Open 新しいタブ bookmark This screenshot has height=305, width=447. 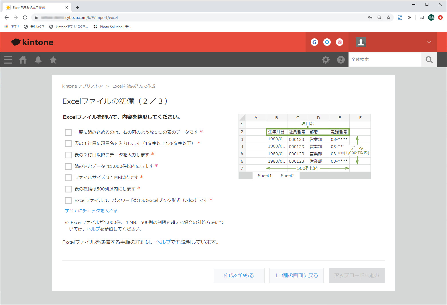coord(34,27)
